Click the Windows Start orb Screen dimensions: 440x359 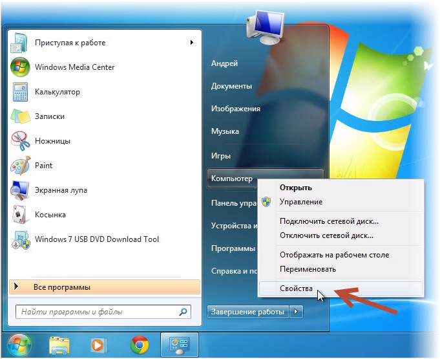19,345
